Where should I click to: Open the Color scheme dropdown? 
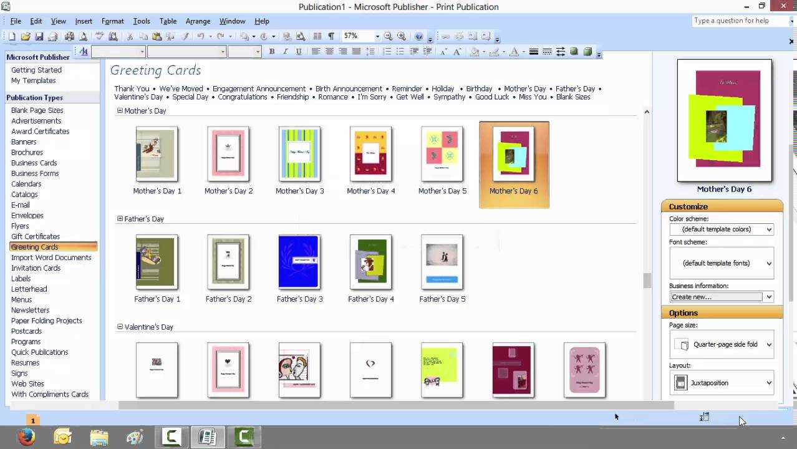point(721,229)
